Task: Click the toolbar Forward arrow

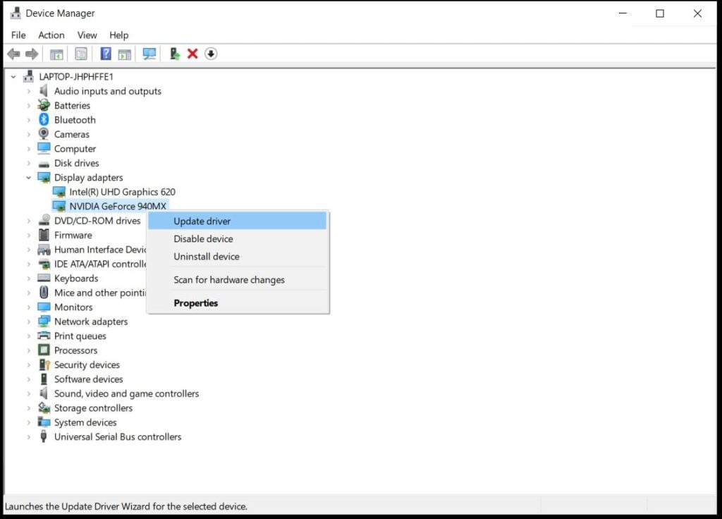Action: point(32,54)
